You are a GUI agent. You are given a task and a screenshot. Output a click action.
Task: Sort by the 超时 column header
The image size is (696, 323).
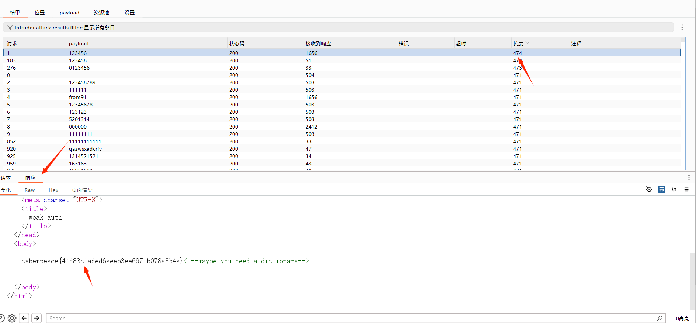click(483, 43)
